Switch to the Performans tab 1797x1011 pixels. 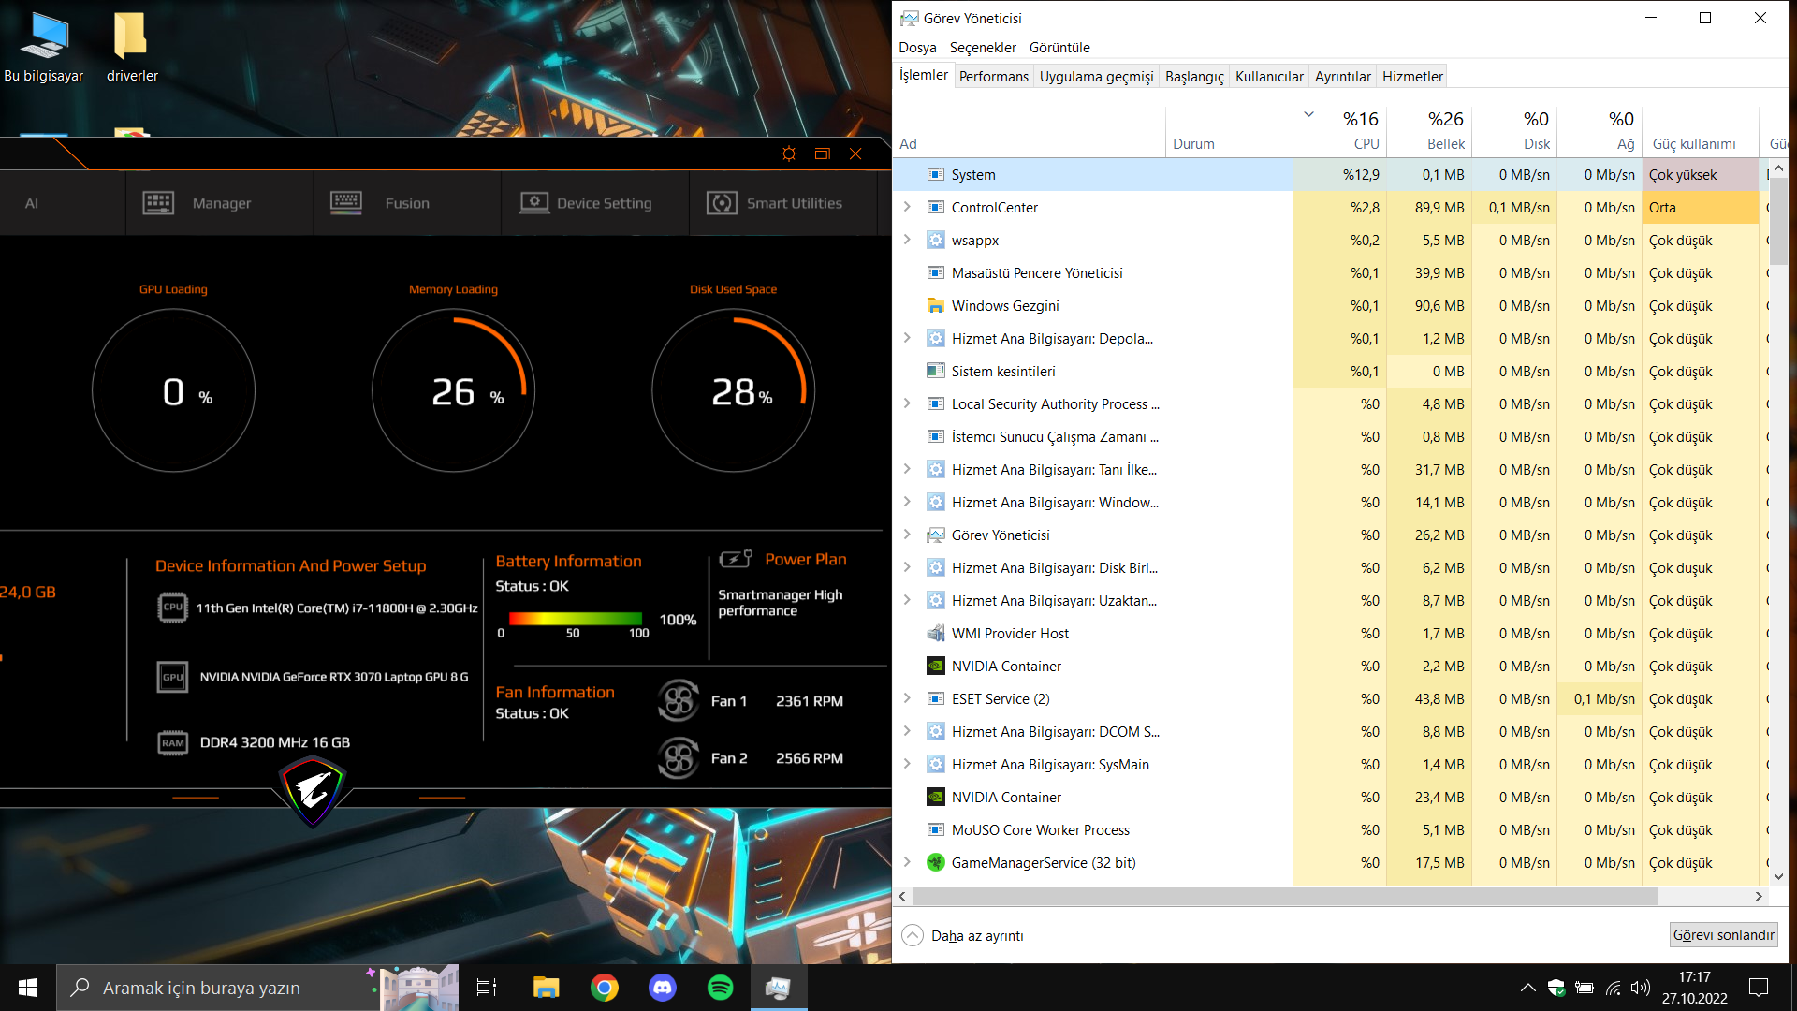993,77
